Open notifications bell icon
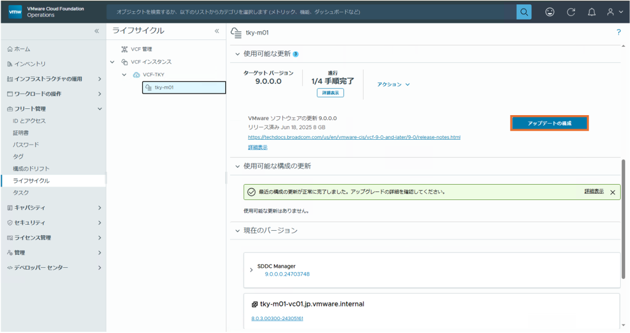 (x=592, y=12)
